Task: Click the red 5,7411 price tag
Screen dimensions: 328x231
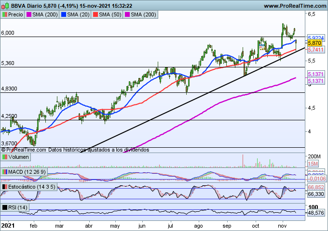Action: pyautogui.click(x=316, y=50)
